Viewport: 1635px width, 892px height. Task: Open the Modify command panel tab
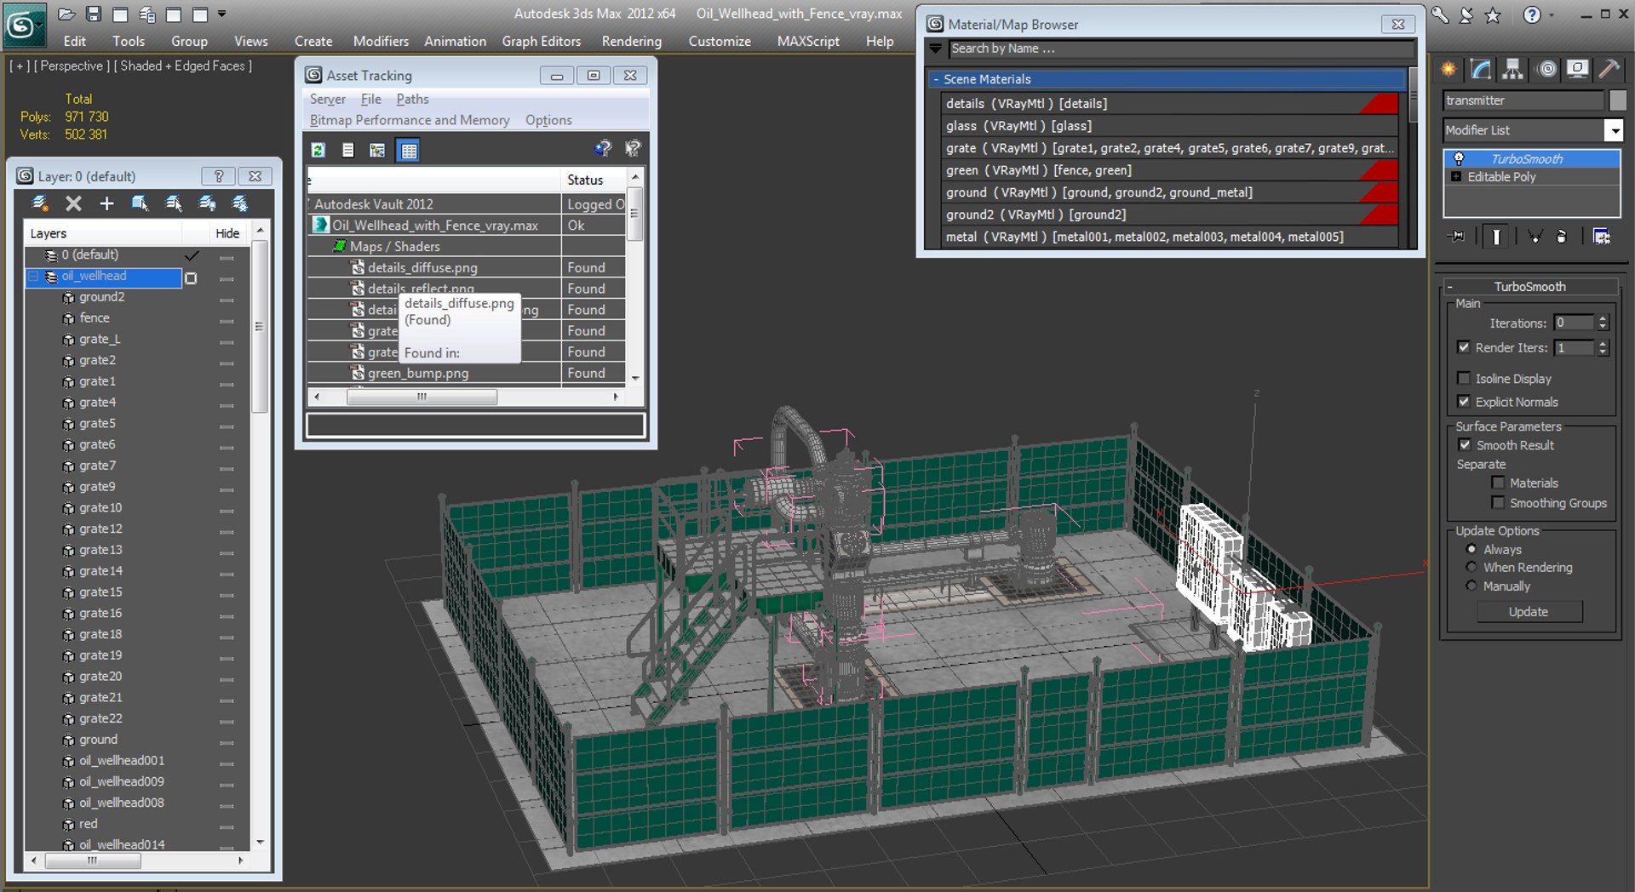click(1481, 70)
